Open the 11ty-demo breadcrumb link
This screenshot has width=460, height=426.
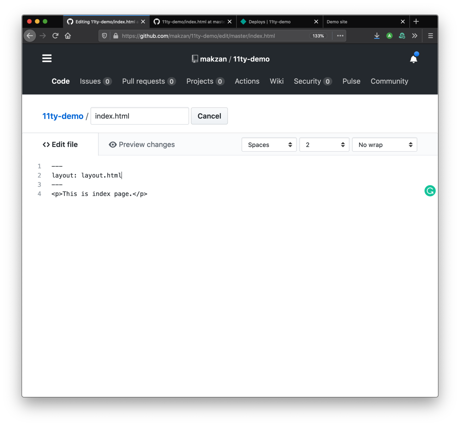point(63,116)
